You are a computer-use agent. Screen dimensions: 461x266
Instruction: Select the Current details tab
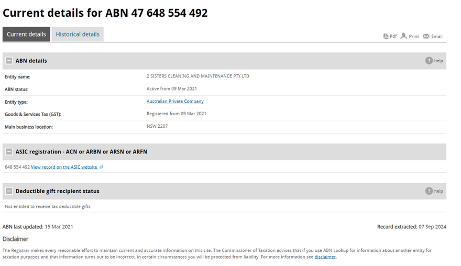[x=26, y=35]
